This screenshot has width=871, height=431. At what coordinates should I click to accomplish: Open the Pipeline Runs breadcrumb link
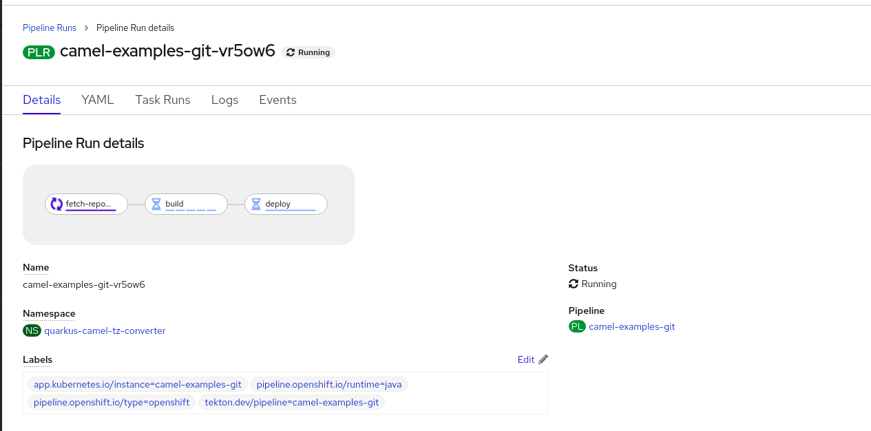click(50, 28)
